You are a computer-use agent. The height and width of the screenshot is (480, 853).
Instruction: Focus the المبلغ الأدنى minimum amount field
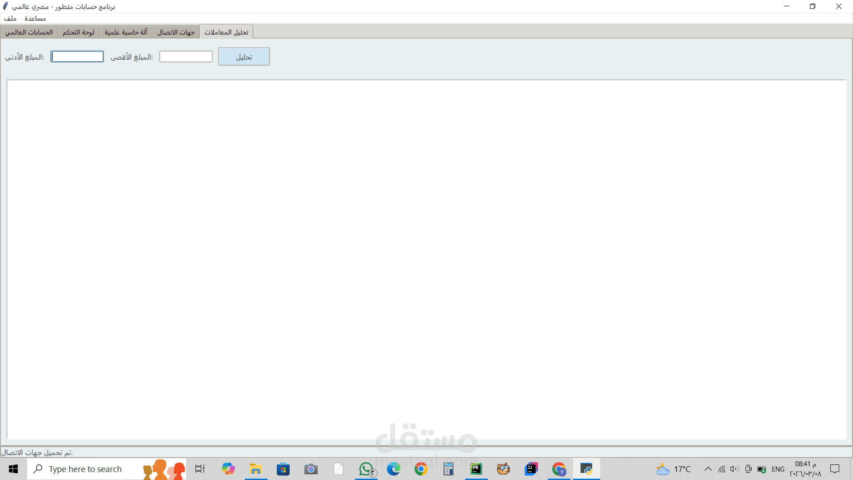77,57
